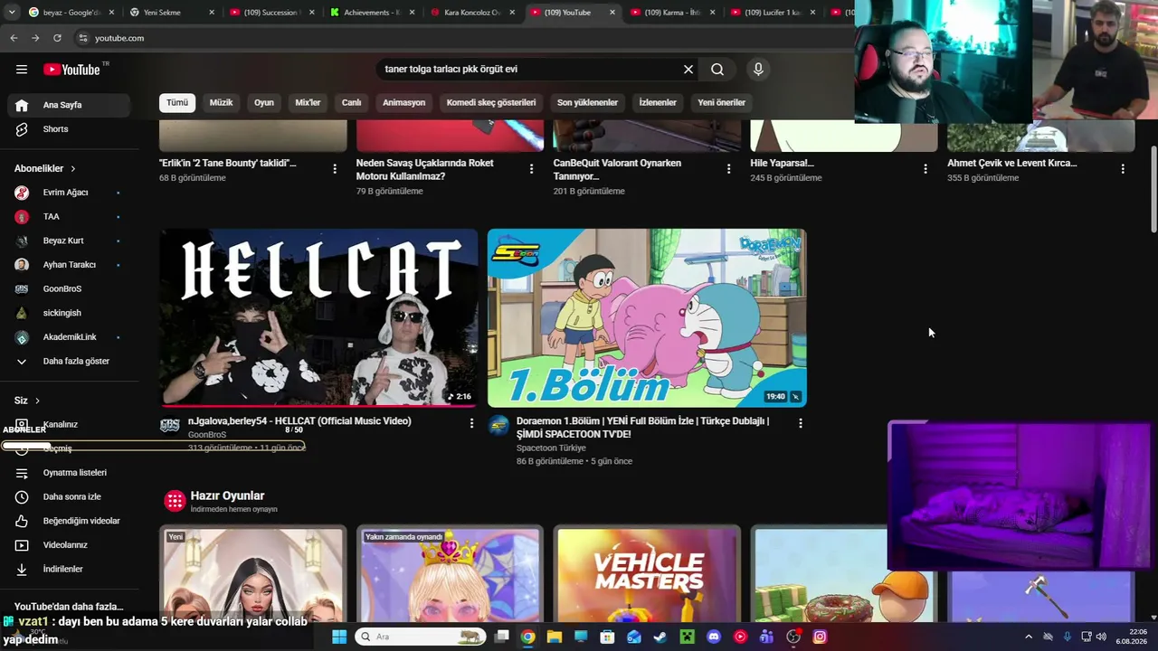Play the Doraemon 1.Bölüm thumbnail
Image resolution: width=1158 pixels, height=651 pixels.
(x=647, y=318)
